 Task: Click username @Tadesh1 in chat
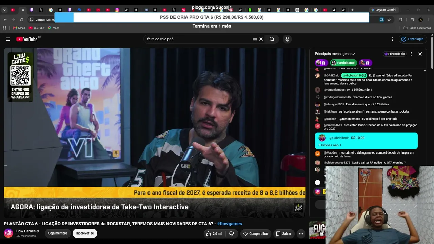coord(331,119)
